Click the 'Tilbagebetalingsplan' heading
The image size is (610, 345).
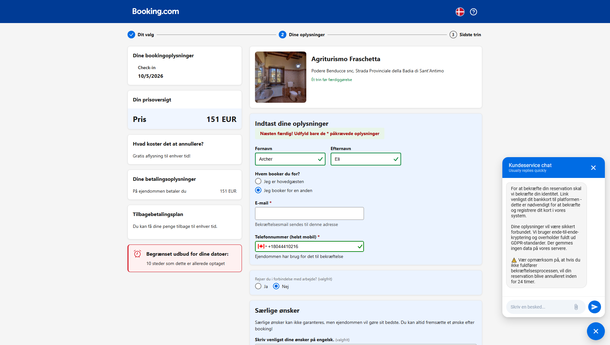[158, 214]
